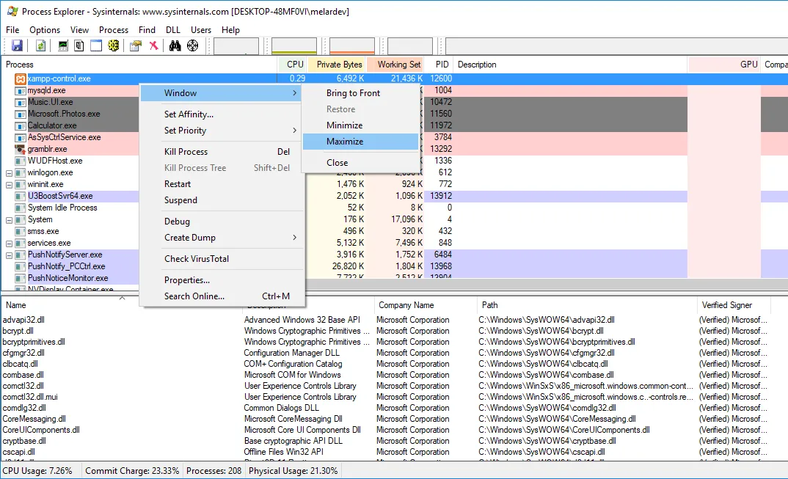Open the File menu
Screen dimensions: 788x479
pyautogui.click(x=12, y=30)
